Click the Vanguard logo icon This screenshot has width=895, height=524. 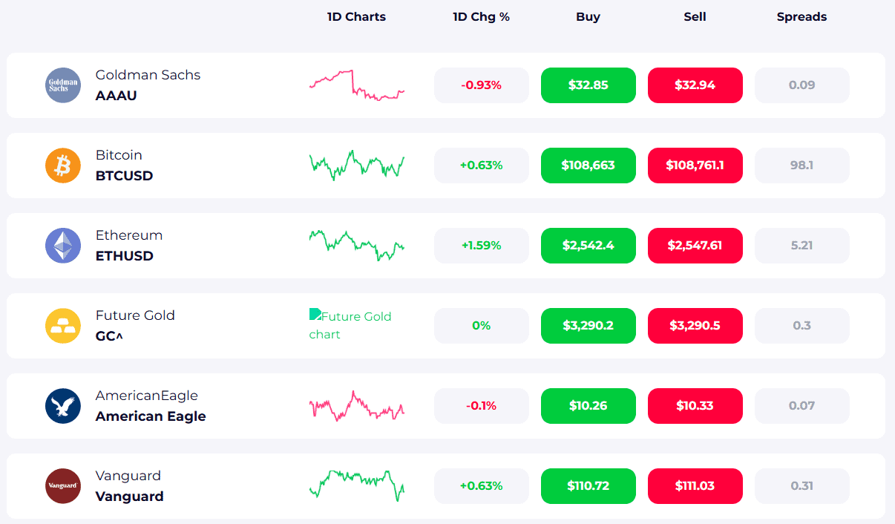63,486
